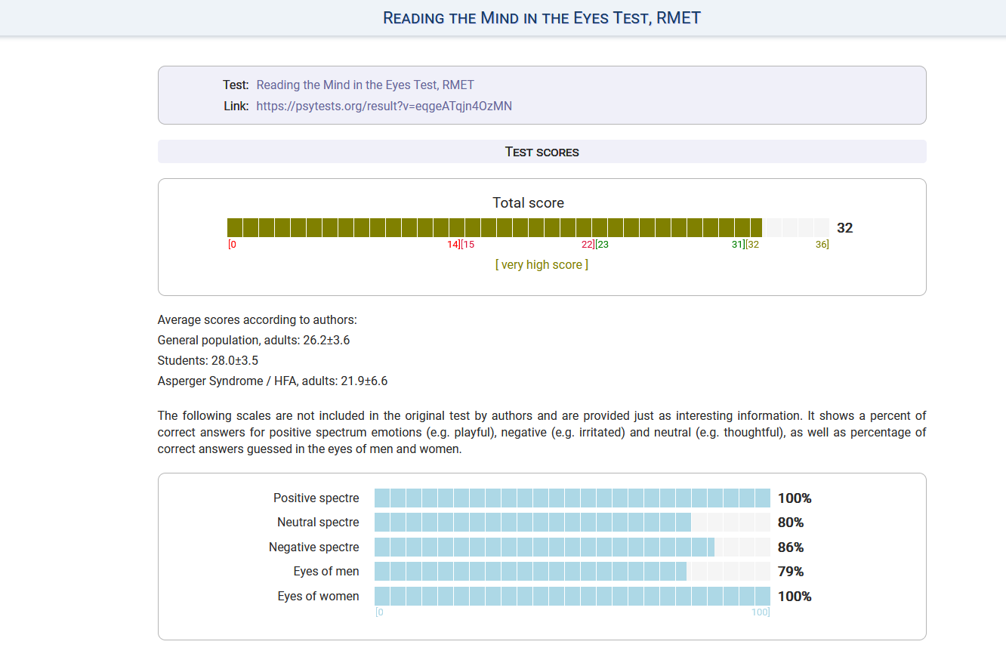Click 'Asperger Syndrome / HFA, adults: 21.9±6.6' line
The width and height of the screenshot is (1006, 660).
[273, 381]
